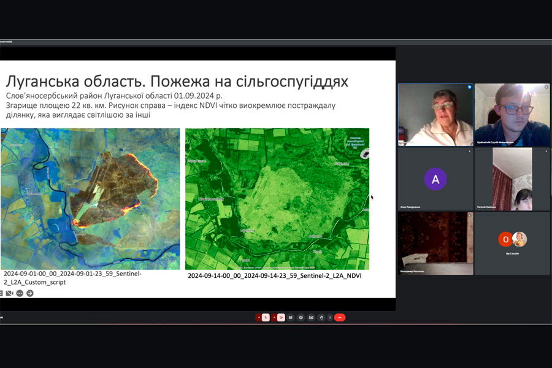
Task: Click the slide title "Луганська область"
Action: coord(177,82)
